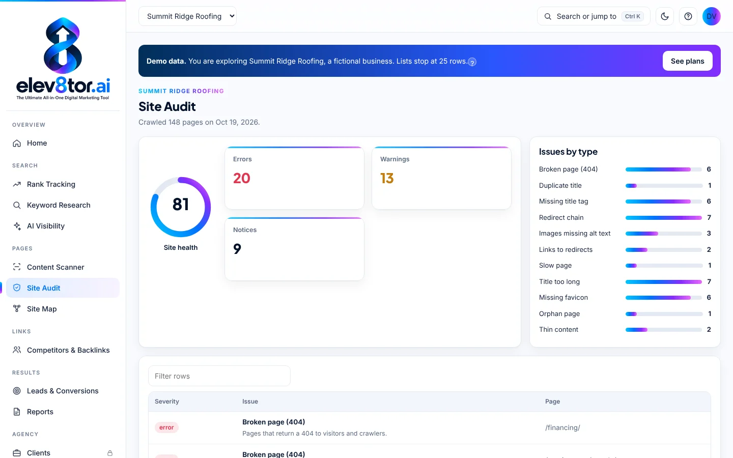Select the Warnings summary card
Image resolution: width=733 pixels, height=458 pixels.
point(441,178)
